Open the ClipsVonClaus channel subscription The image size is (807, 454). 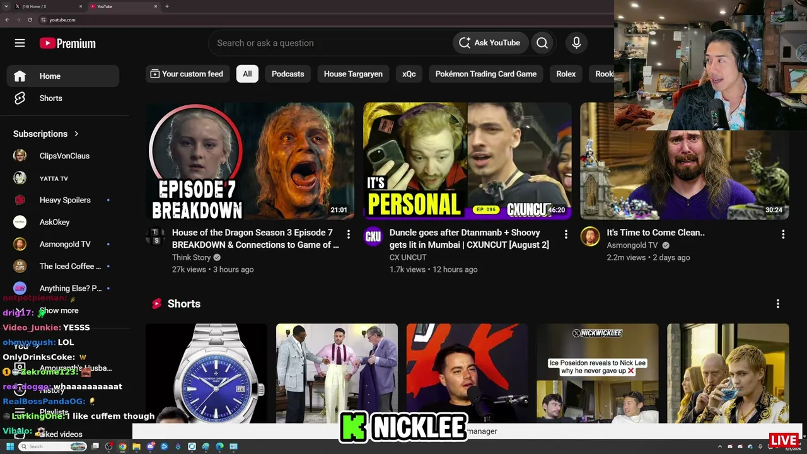(x=63, y=156)
